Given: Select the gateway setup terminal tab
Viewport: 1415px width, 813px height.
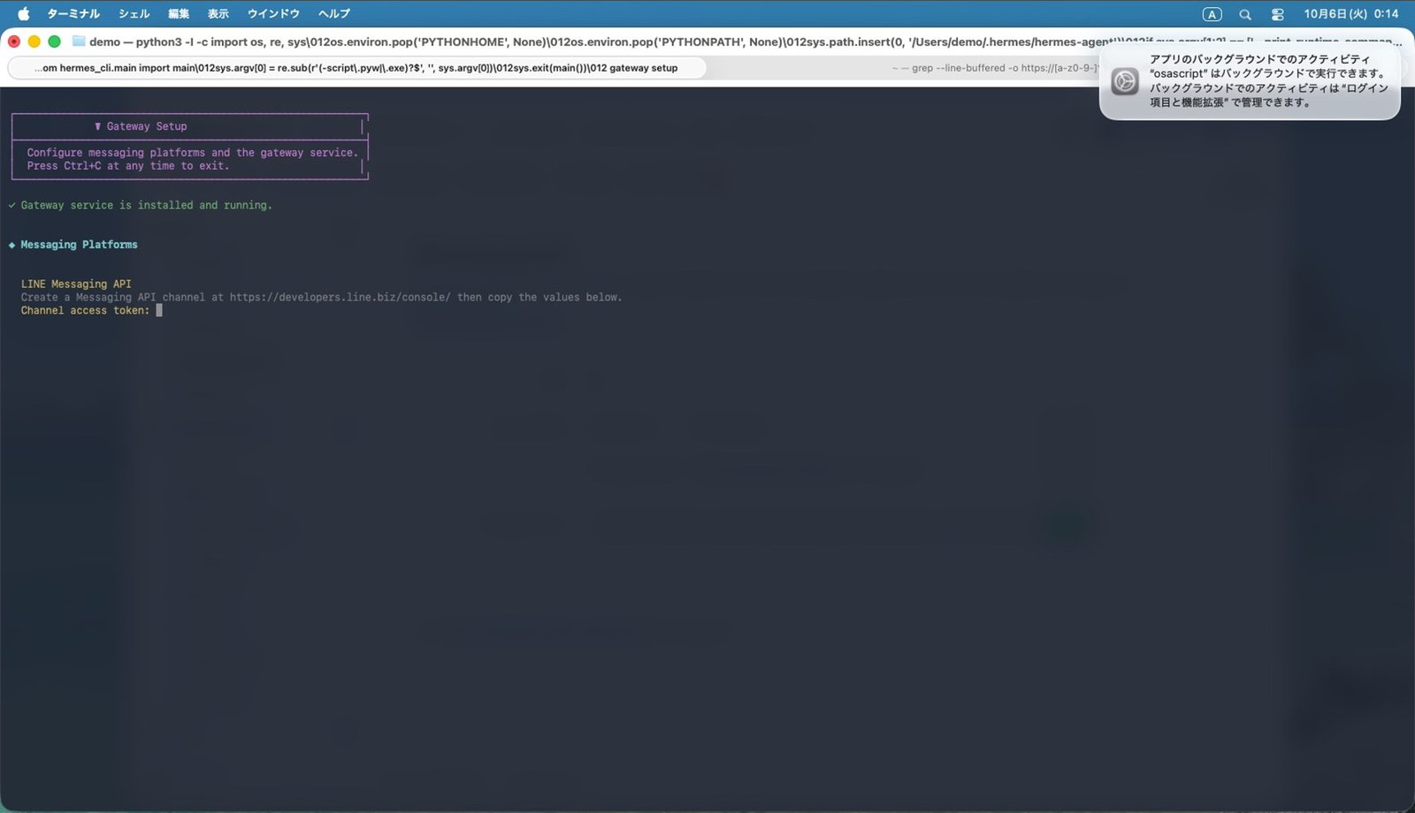Looking at the screenshot, I should click(356, 68).
